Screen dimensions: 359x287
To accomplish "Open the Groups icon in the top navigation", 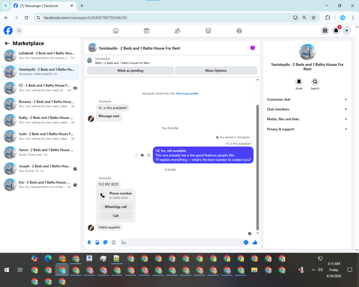I will [239, 31].
